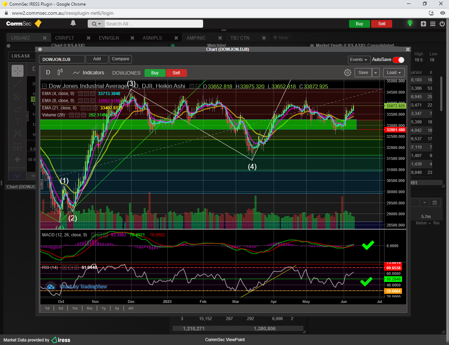The width and height of the screenshot is (449, 345).
Task: Click the TradingView logo on chart
Action: pyautogui.click(x=51, y=287)
